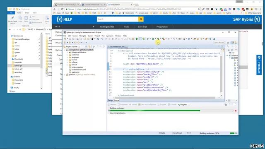
Task: Open the Eclipse Project menu
Action: [x=97, y=36]
